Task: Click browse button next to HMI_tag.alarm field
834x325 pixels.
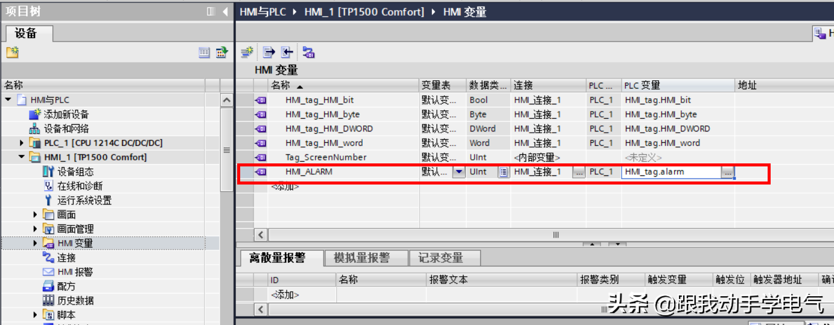Action: (x=728, y=172)
